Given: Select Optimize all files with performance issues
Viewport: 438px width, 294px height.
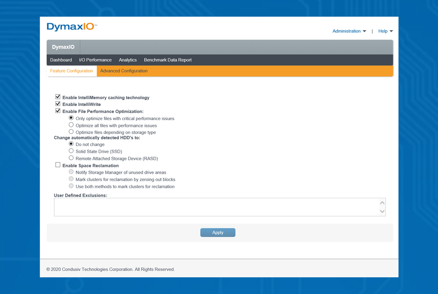Looking at the screenshot, I should click(71, 125).
